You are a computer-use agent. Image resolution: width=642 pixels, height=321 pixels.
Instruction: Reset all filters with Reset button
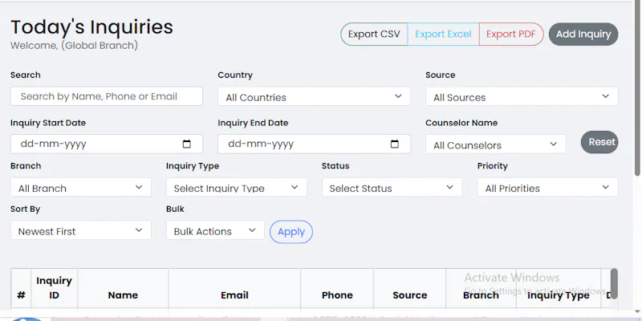point(599,142)
